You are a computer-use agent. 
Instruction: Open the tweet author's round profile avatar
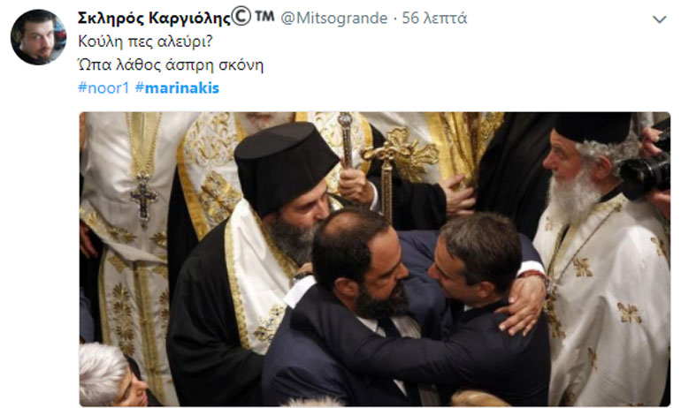[x=38, y=37]
